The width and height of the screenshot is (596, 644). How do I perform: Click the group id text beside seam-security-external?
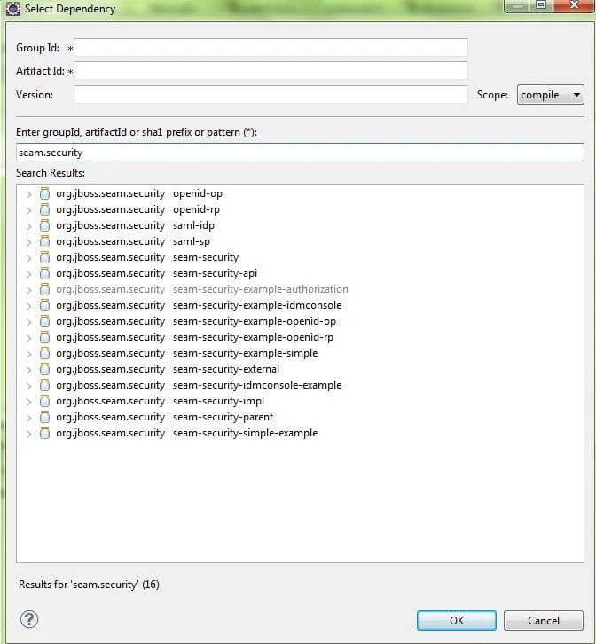[x=111, y=369]
